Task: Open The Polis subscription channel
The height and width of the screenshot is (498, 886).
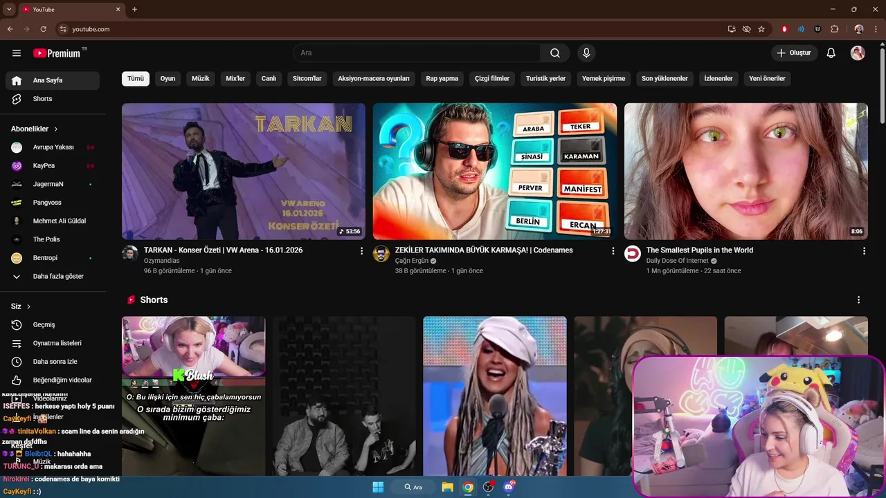Action: click(x=53, y=239)
